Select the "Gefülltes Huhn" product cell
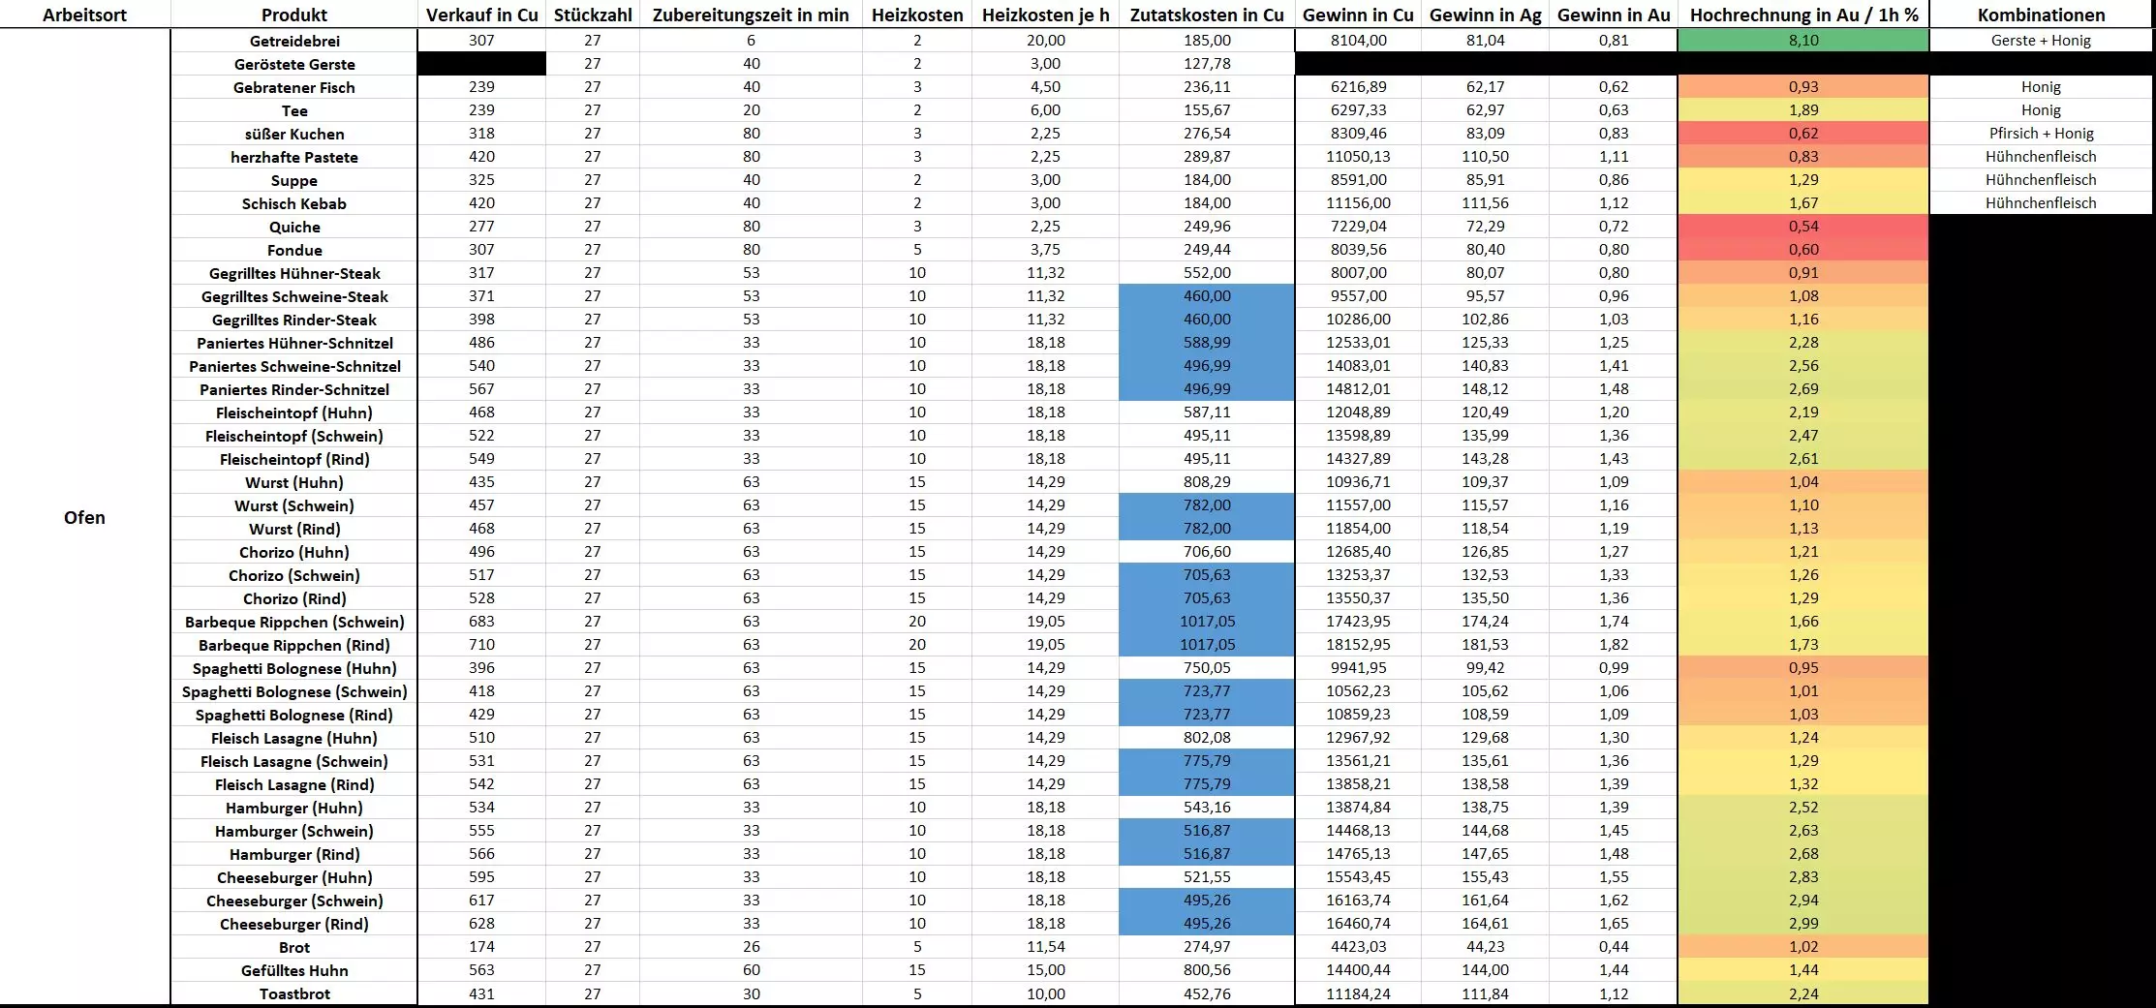Image resolution: width=2156 pixels, height=1008 pixels. 294,970
